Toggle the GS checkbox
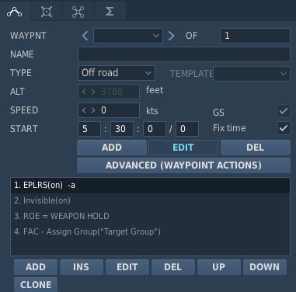The width and height of the screenshot is (296, 292). point(284,111)
